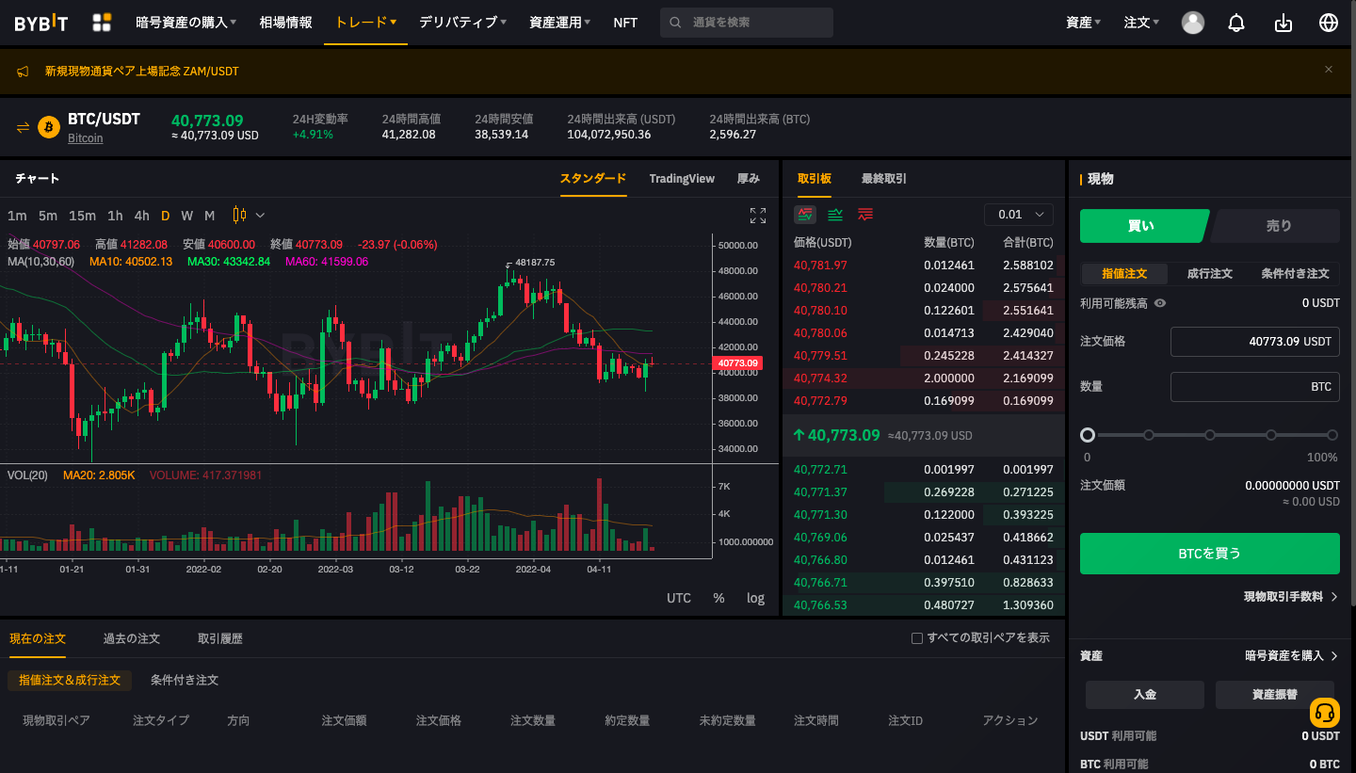Open the Trade dropdown menu
1356x773 pixels.
tap(366, 22)
